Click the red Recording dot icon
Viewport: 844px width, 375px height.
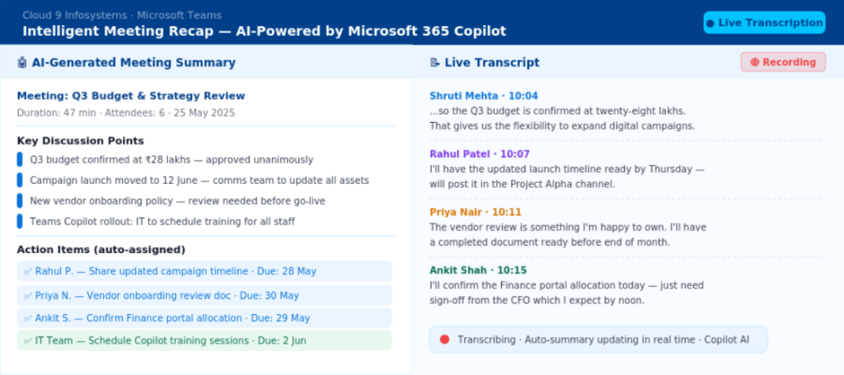(755, 63)
